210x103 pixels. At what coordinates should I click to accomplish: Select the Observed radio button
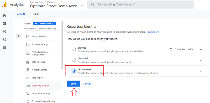click(74, 60)
